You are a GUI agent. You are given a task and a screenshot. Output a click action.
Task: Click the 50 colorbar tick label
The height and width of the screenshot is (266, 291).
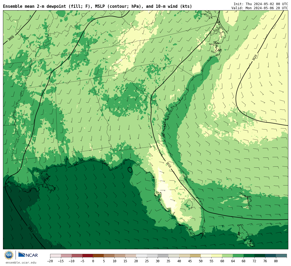pyautogui.click(x=201, y=261)
